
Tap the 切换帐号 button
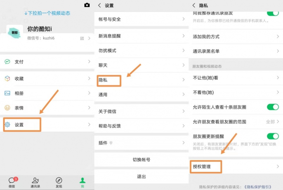pos(141,160)
